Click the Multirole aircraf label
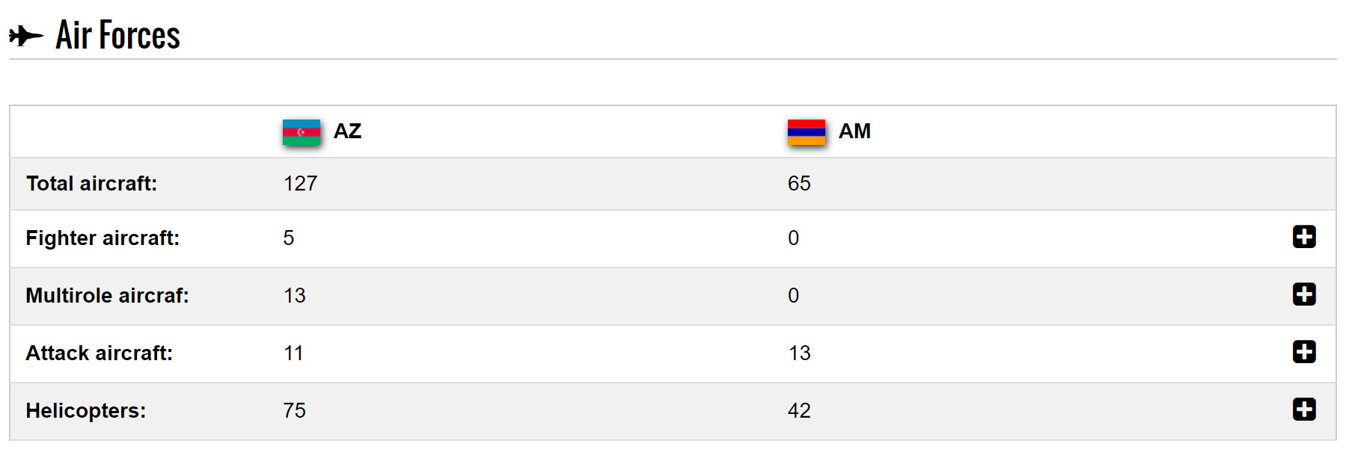This screenshot has width=1349, height=467. click(107, 296)
